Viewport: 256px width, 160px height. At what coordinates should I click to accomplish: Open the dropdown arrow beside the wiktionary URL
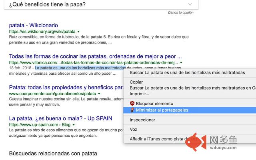click(x=78, y=31)
